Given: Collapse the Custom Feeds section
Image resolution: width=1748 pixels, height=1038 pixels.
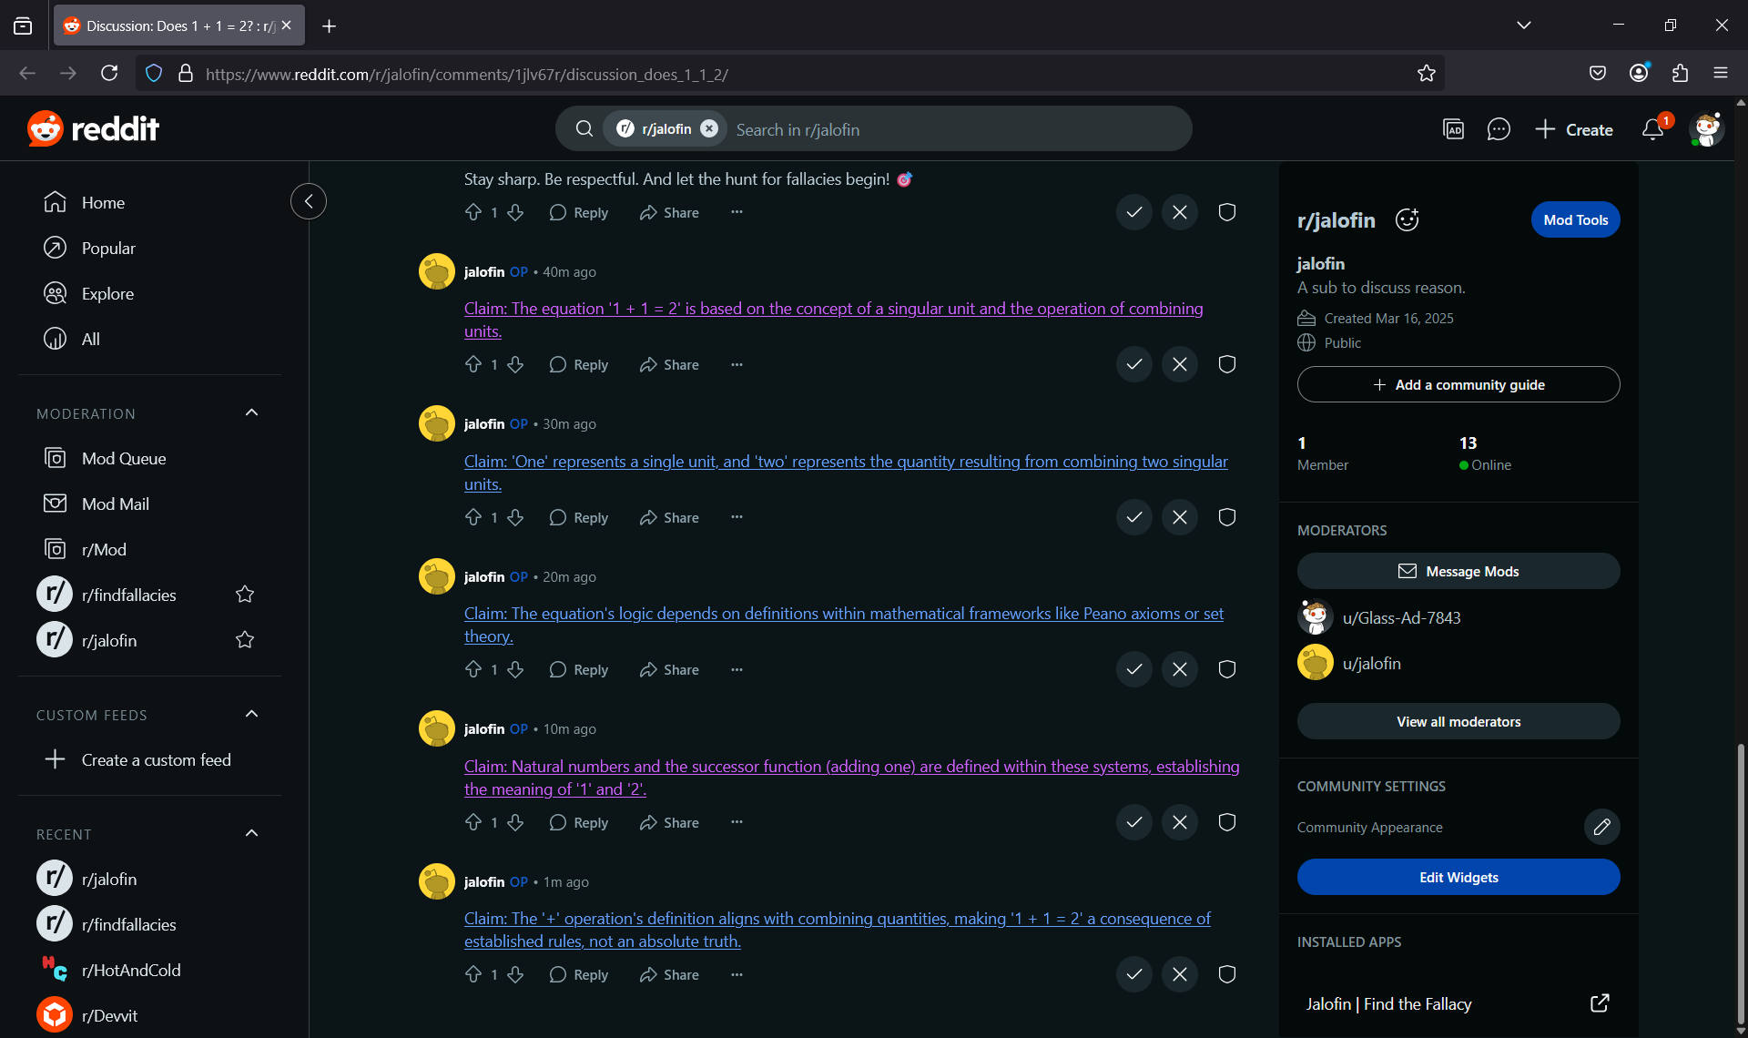Looking at the screenshot, I should click(252, 715).
